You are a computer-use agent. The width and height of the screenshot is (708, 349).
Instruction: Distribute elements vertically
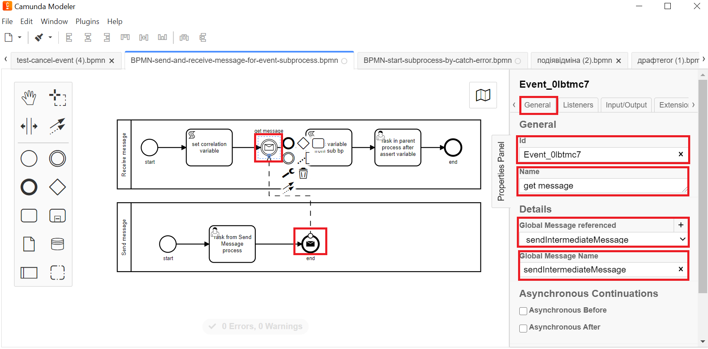[x=203, y=38]
